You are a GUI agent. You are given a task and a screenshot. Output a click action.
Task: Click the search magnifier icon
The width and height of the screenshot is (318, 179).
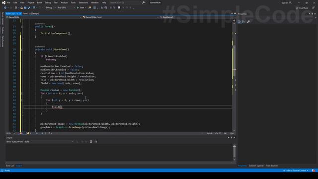click(x=144, y=2)
